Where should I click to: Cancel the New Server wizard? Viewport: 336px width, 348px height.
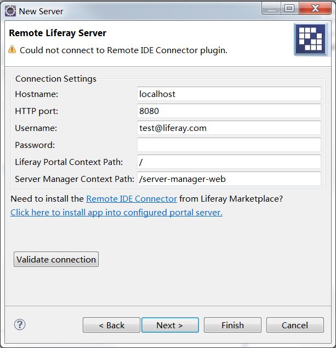tap(295, 325)
